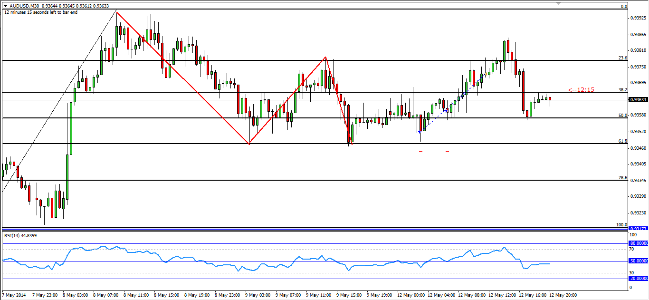Click the '7 May 2014' date label

tap(15, 295)
